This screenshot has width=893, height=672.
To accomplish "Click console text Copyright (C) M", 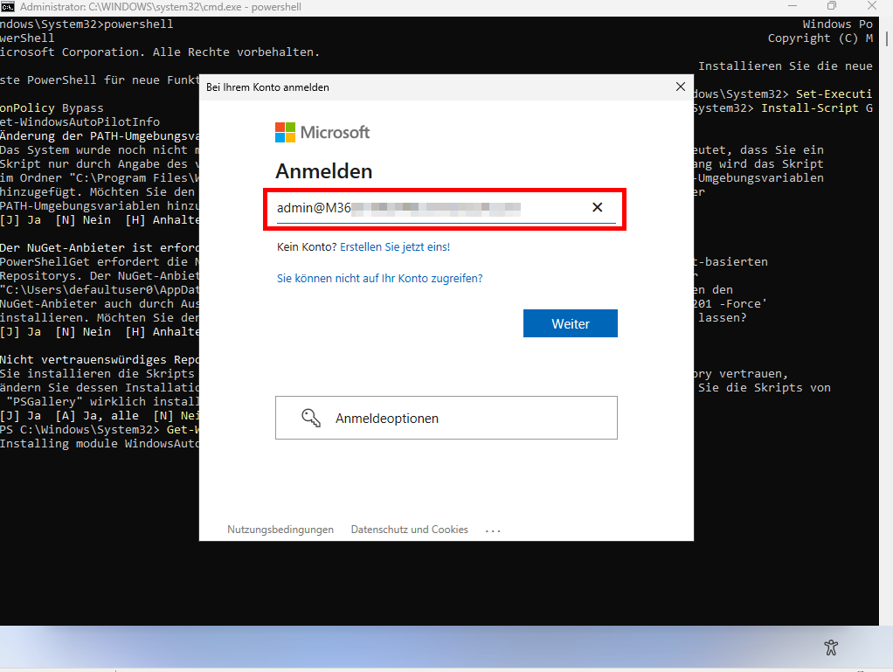I will click(820, 38).
